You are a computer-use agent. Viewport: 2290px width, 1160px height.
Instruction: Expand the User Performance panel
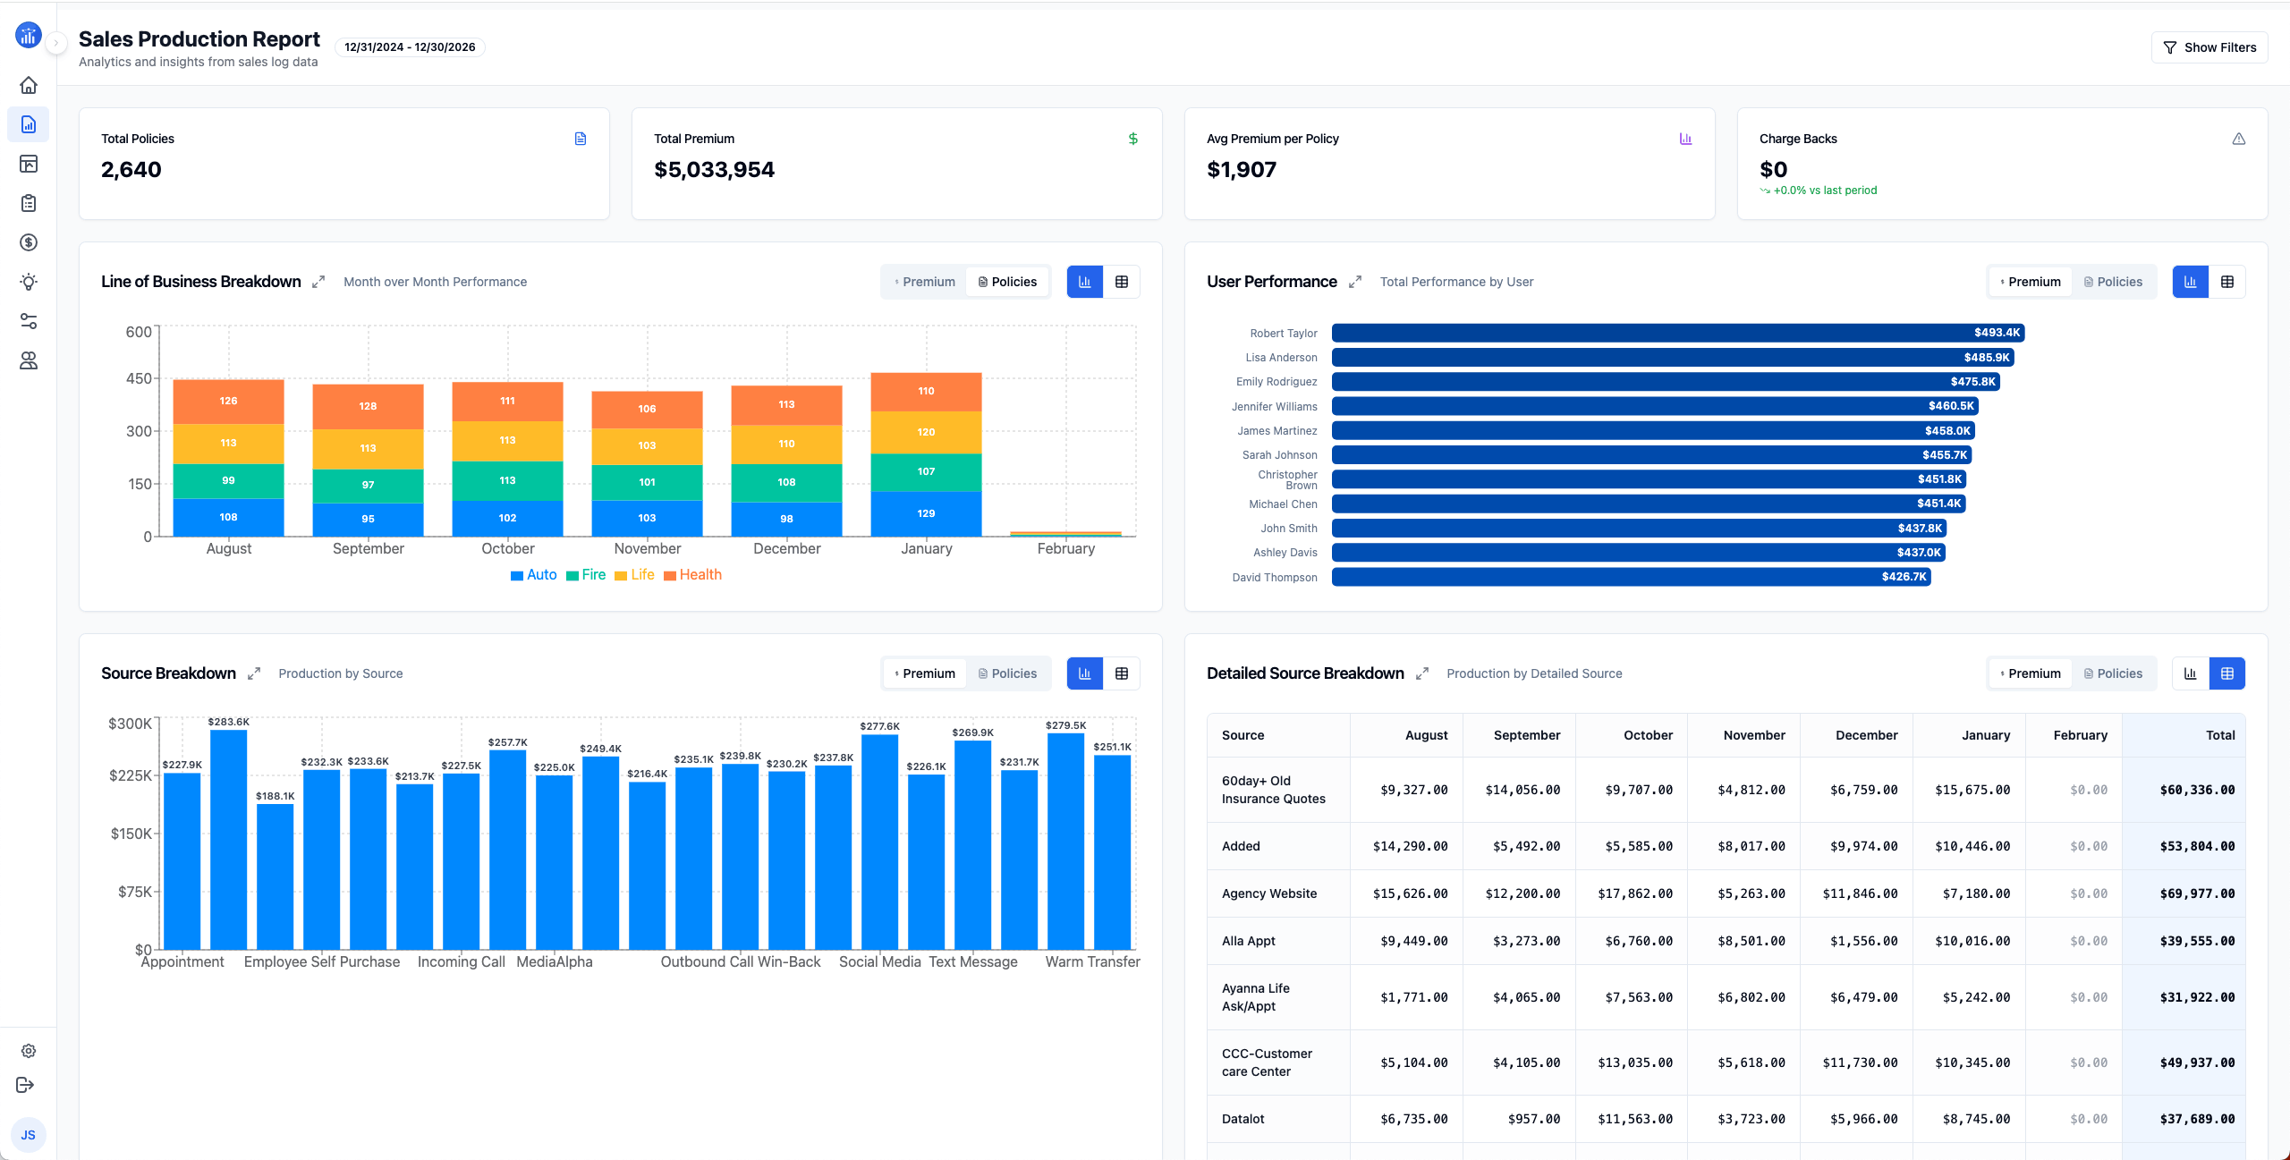pyautogui.click(x=1355, y=282)
